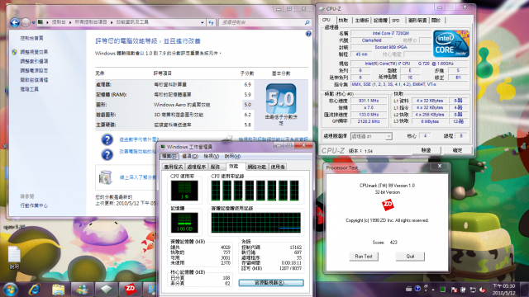Image resolution: width=529 pixels, height=297 pixels.
Task: Click the red flag Action Center tray icon
Action: pos(454,290)
